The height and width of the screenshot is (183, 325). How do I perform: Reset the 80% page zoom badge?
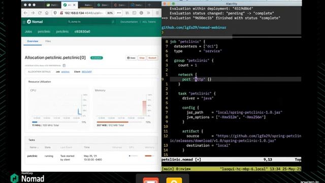(110, 13)
